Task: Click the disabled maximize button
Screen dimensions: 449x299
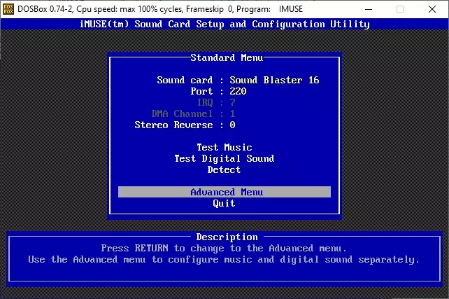Action: (x=400, y=9)
